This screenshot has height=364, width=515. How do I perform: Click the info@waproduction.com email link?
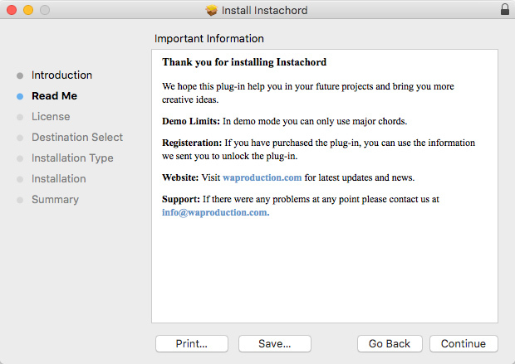click(216, 211)
